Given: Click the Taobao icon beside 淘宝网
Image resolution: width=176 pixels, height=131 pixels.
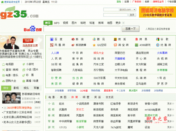Looking at the screenshot, I should click(115, 45).
